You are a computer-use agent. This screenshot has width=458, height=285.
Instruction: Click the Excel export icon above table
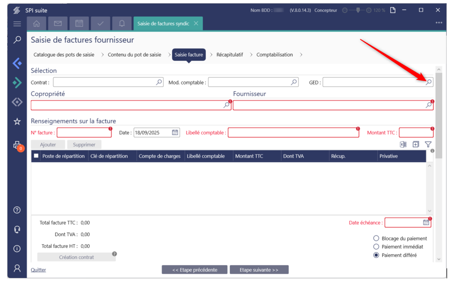point(403,144)
